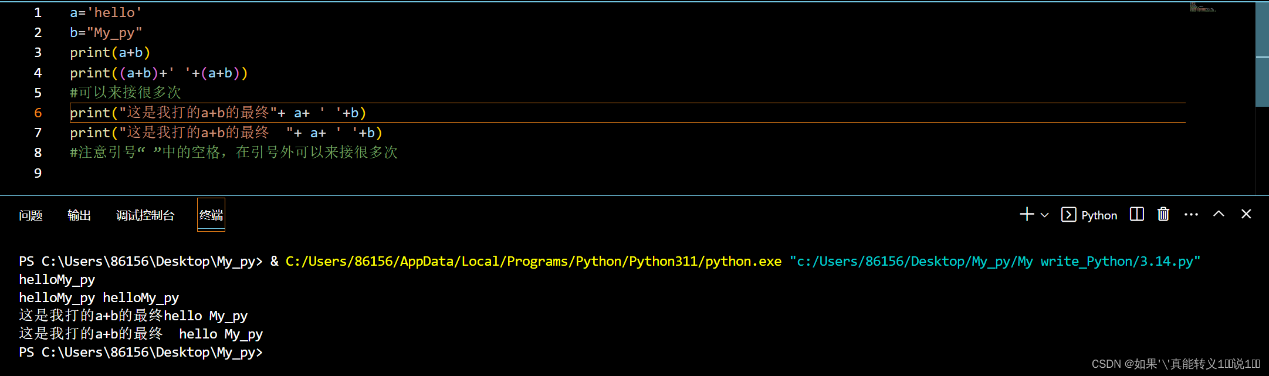Place cursor in print(a+b) on line 3
The height and width of the screenshot is (376, 1269).
(110, 53)
